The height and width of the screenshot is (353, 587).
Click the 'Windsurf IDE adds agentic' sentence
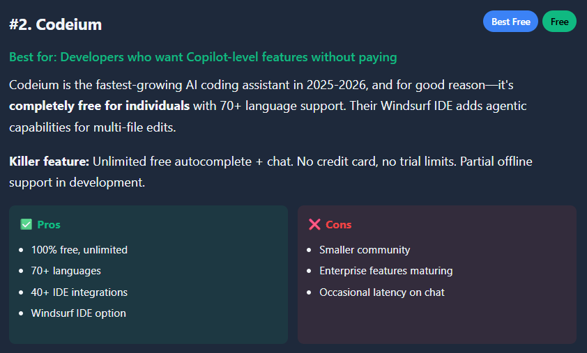point(439,107)
